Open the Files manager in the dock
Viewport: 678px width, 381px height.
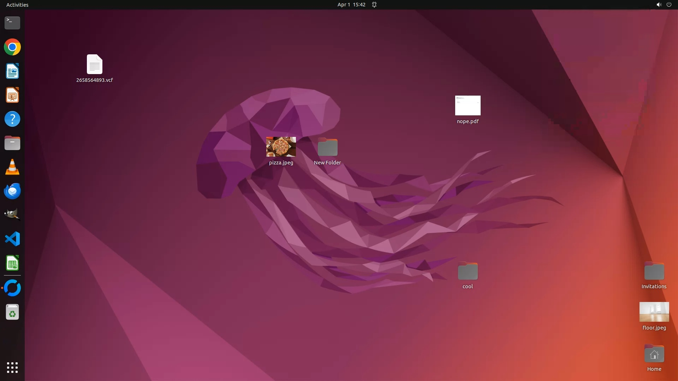click(x=12, y=143)
